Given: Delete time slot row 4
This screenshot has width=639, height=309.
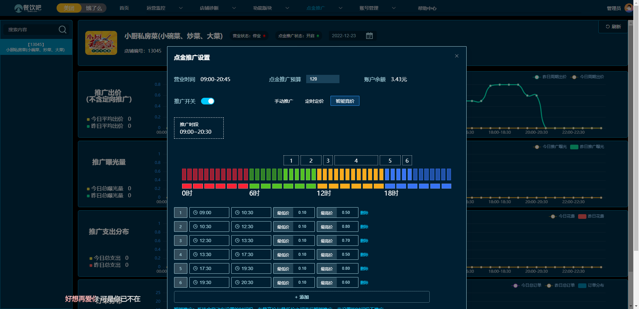Looking at the screenshot, I should pyautogui.click(x=364, y=254).
